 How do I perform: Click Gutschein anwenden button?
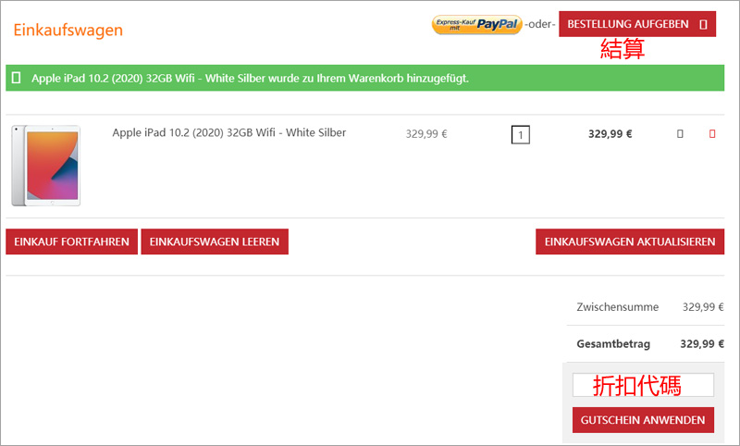click(643, 420)
